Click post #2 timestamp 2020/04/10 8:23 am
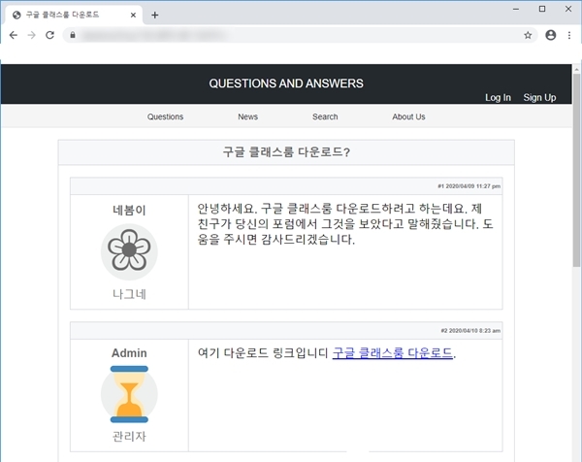Viewport: 582px width, 462px height. coord(470,331)
